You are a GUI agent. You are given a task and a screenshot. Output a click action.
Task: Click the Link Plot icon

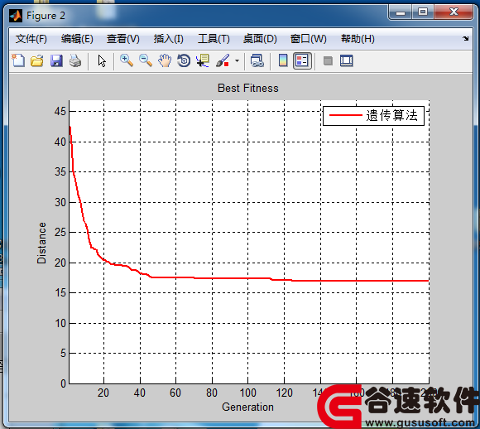coord(257,60)
